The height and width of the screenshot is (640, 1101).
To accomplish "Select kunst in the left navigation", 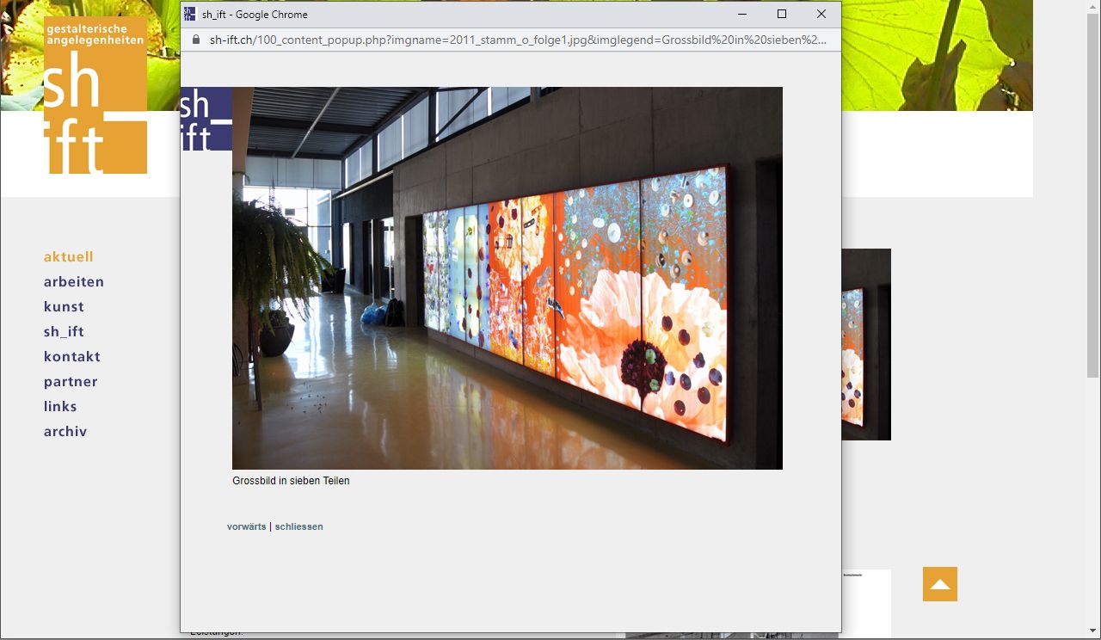I will pyautogui.click(x=64, y=307).
